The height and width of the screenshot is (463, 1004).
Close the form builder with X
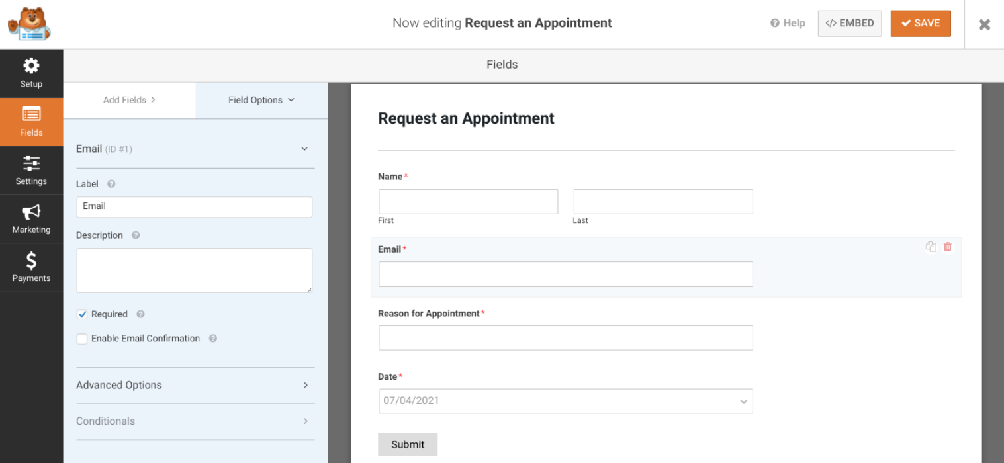(984, 24)
